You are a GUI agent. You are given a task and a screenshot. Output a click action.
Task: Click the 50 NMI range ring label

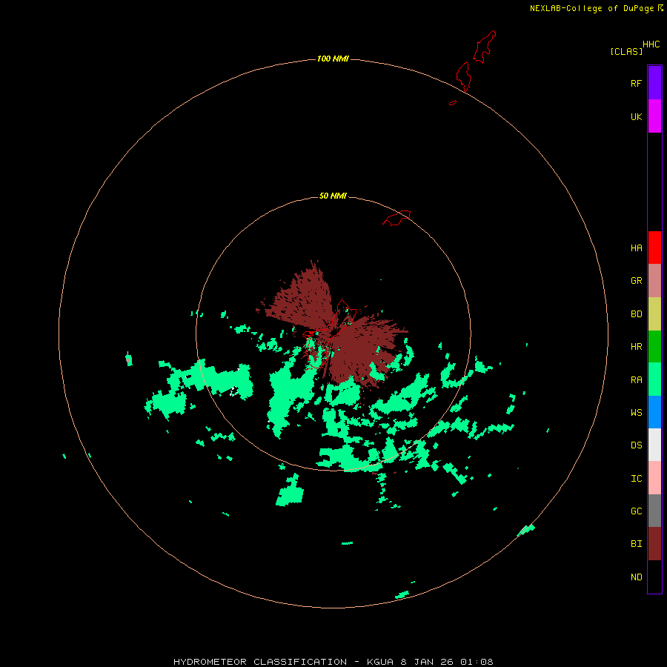(333, 196)
